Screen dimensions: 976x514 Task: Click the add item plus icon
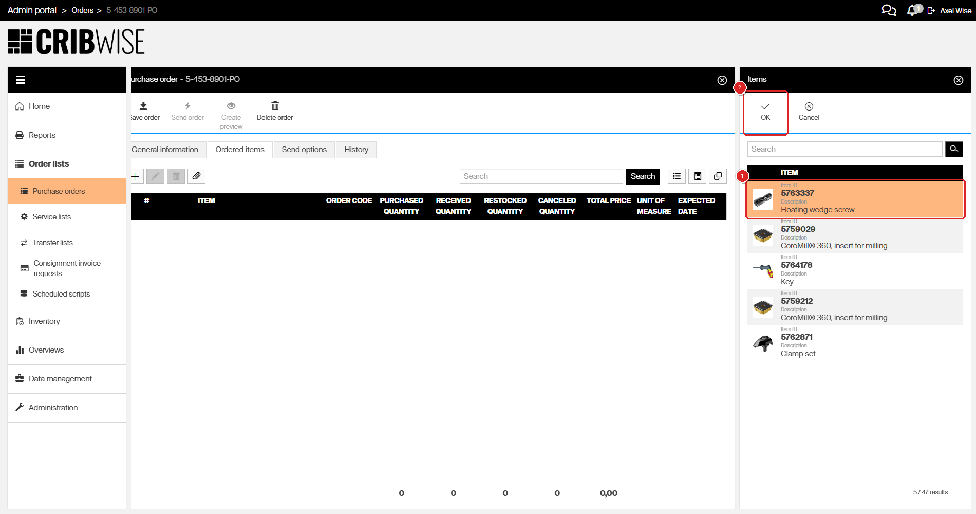click(x=136, y=176)
